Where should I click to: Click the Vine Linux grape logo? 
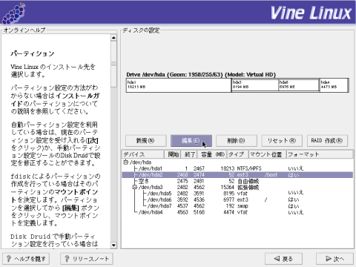13,13
